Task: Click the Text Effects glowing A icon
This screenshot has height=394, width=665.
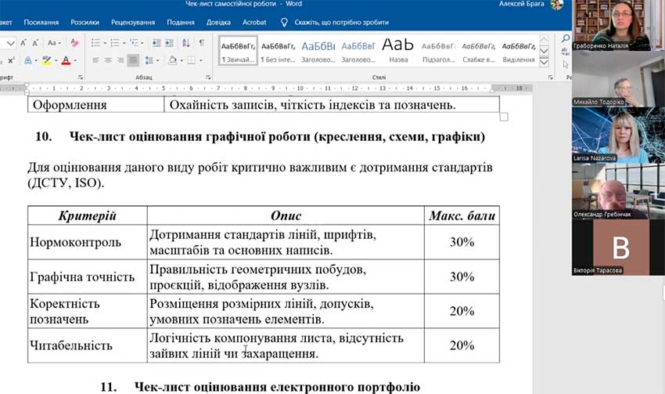Action: point(30,60)
